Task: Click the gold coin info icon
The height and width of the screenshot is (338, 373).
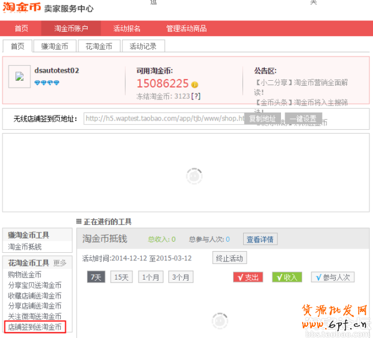Action: [x=195, y=84]
